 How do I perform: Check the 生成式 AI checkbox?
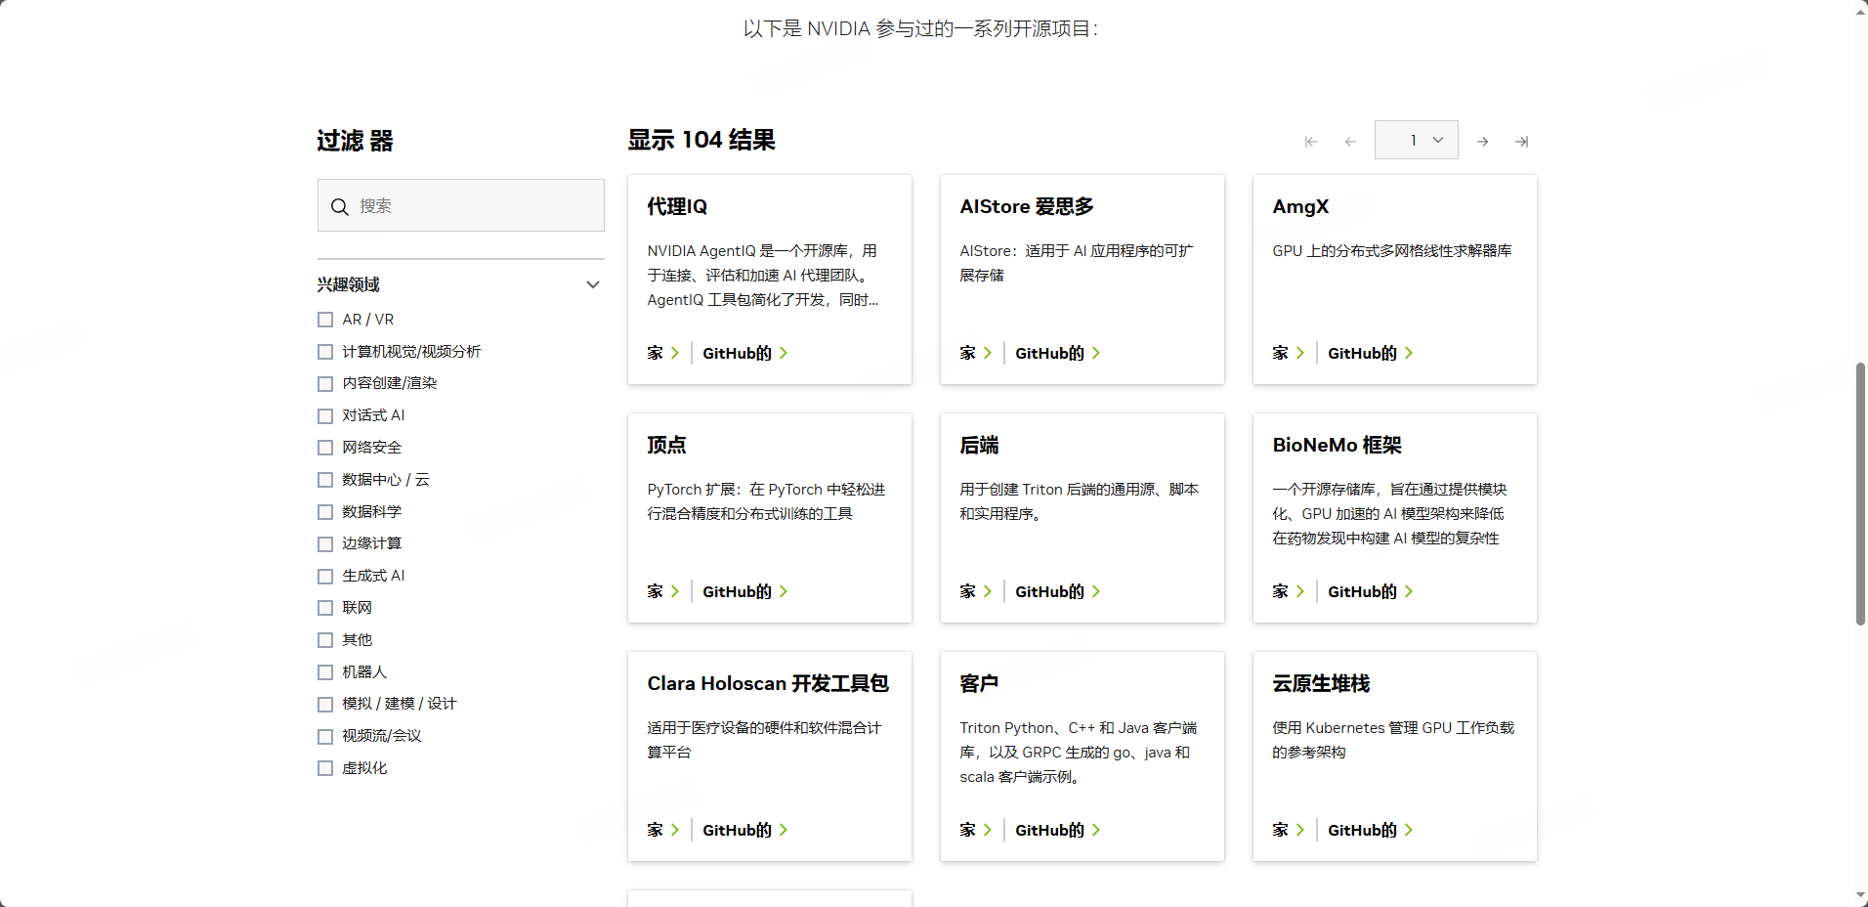click(325, 577)
